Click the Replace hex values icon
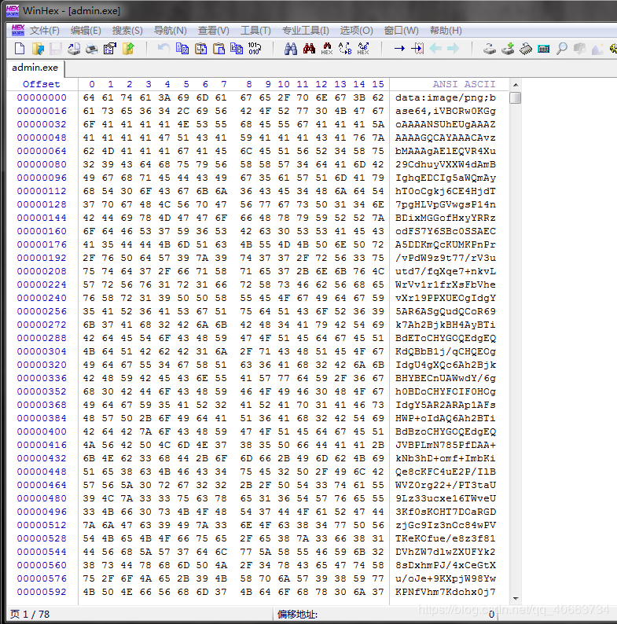This screenshot has height=624, width=617. tap(363, 49)
